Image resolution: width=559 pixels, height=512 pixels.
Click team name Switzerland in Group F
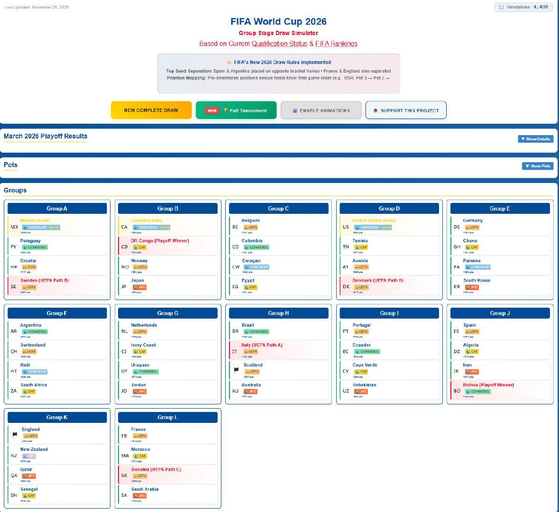coord(33,345)
